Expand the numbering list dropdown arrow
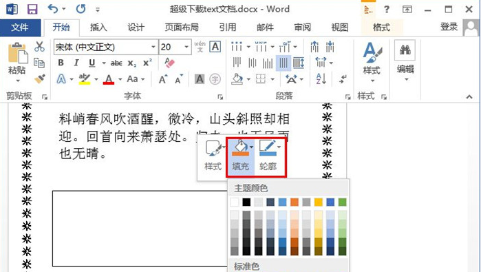Image resolution: width=492 pixels, height=272 pixels. click(272, 47)
